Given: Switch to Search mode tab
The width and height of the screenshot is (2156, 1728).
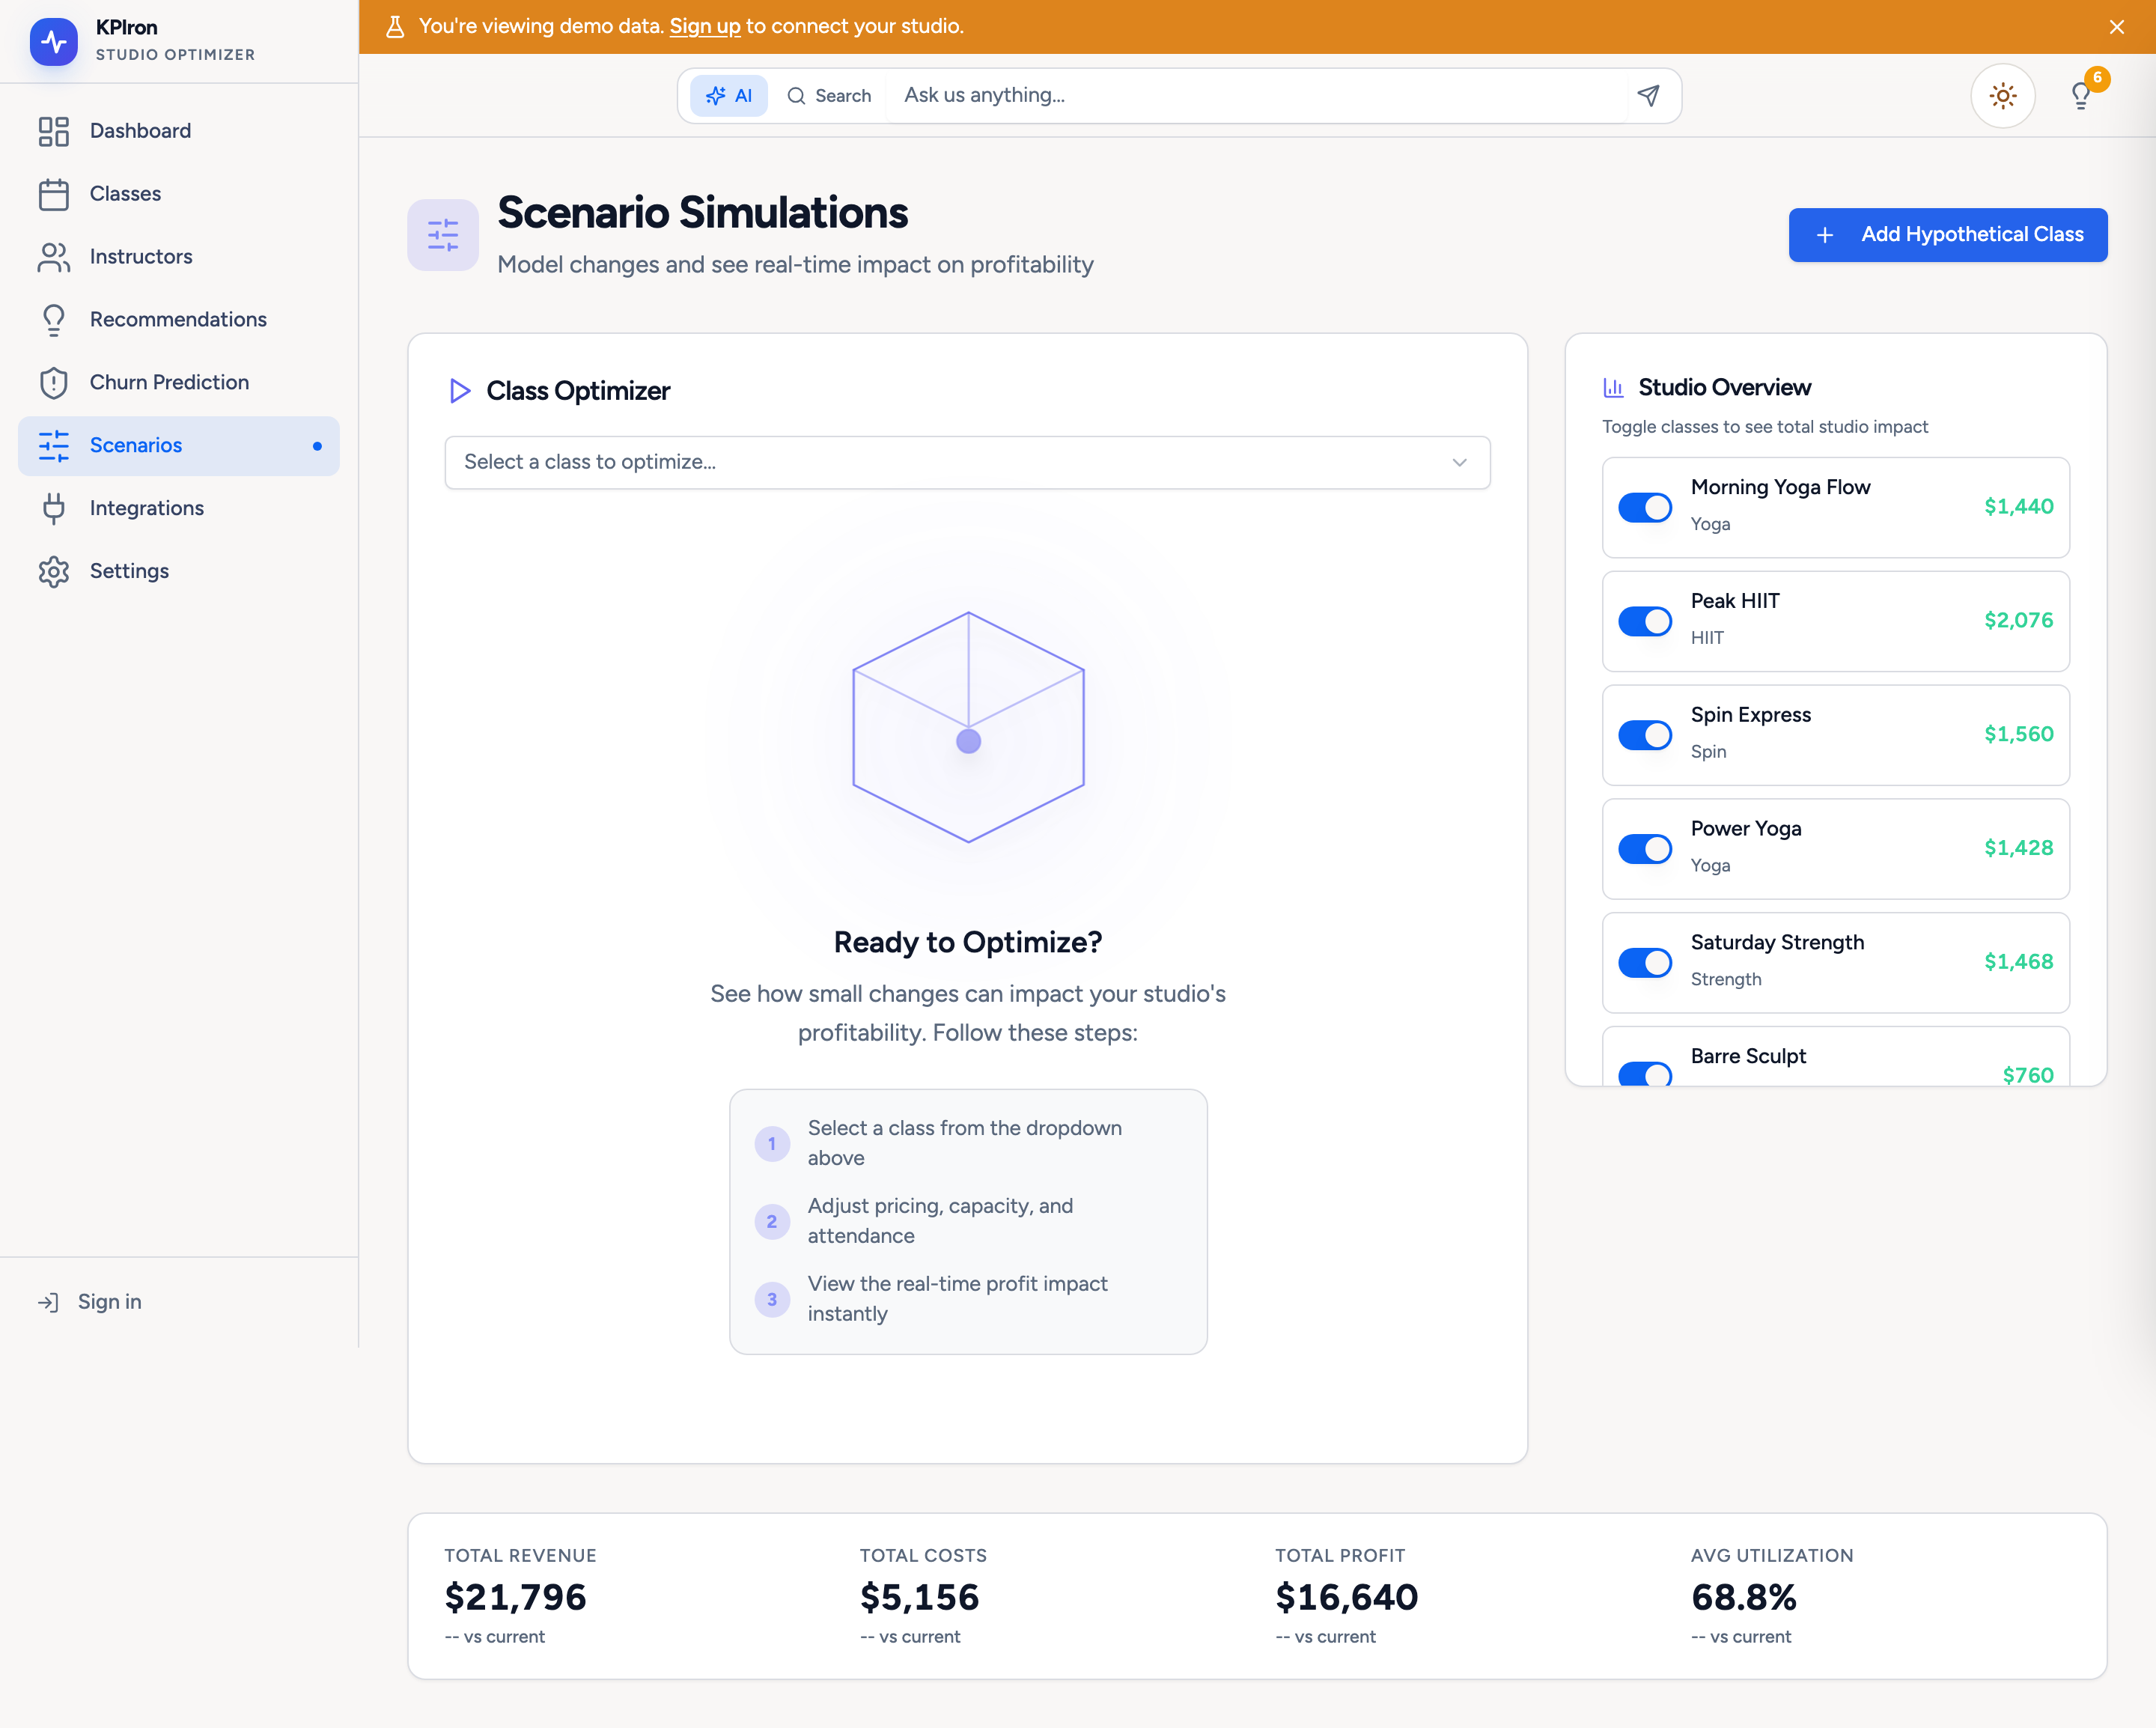Looking at the screenshot, I should pyautogui.click(x=829, y=96).
